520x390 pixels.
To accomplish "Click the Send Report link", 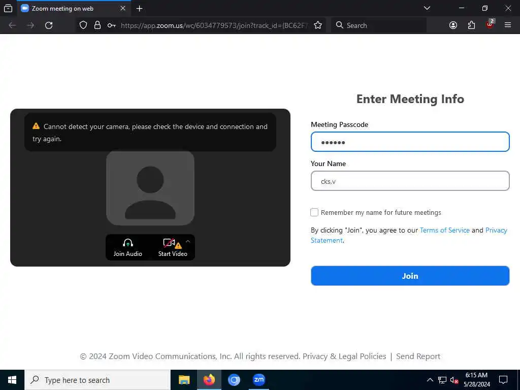I will pos(418,356).
